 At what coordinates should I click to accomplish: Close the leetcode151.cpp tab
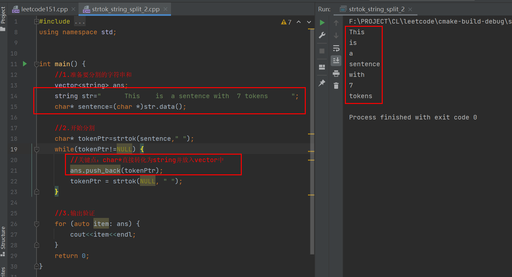tap(73, 9)
